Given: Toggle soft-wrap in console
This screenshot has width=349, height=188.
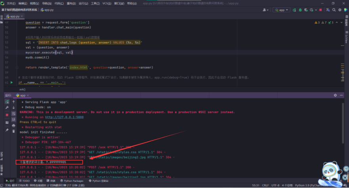Looking at the screenshot, I should pyautogui.click(x=13, y=114).
